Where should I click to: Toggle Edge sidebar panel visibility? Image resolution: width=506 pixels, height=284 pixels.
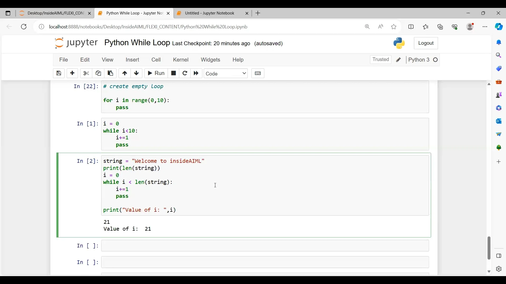tap(499, 256)
